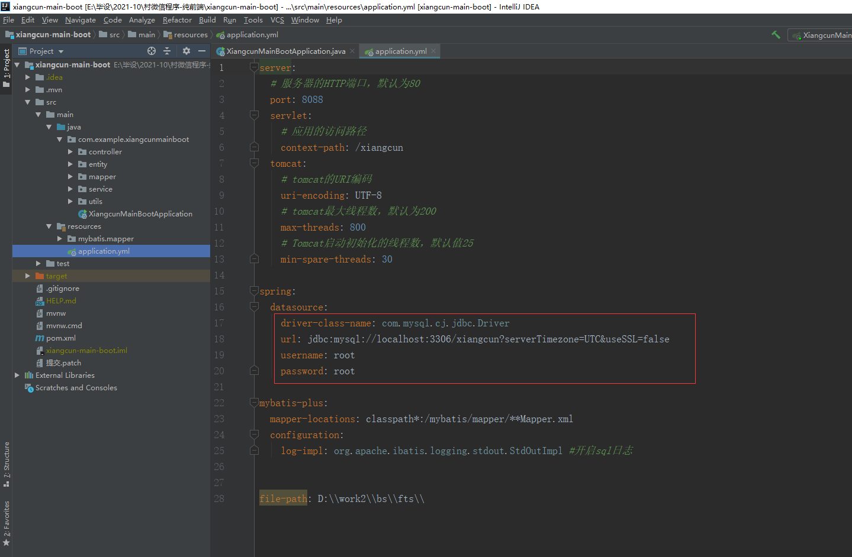
Task: Open the Run menu
Action: click(x=230, y=20)
